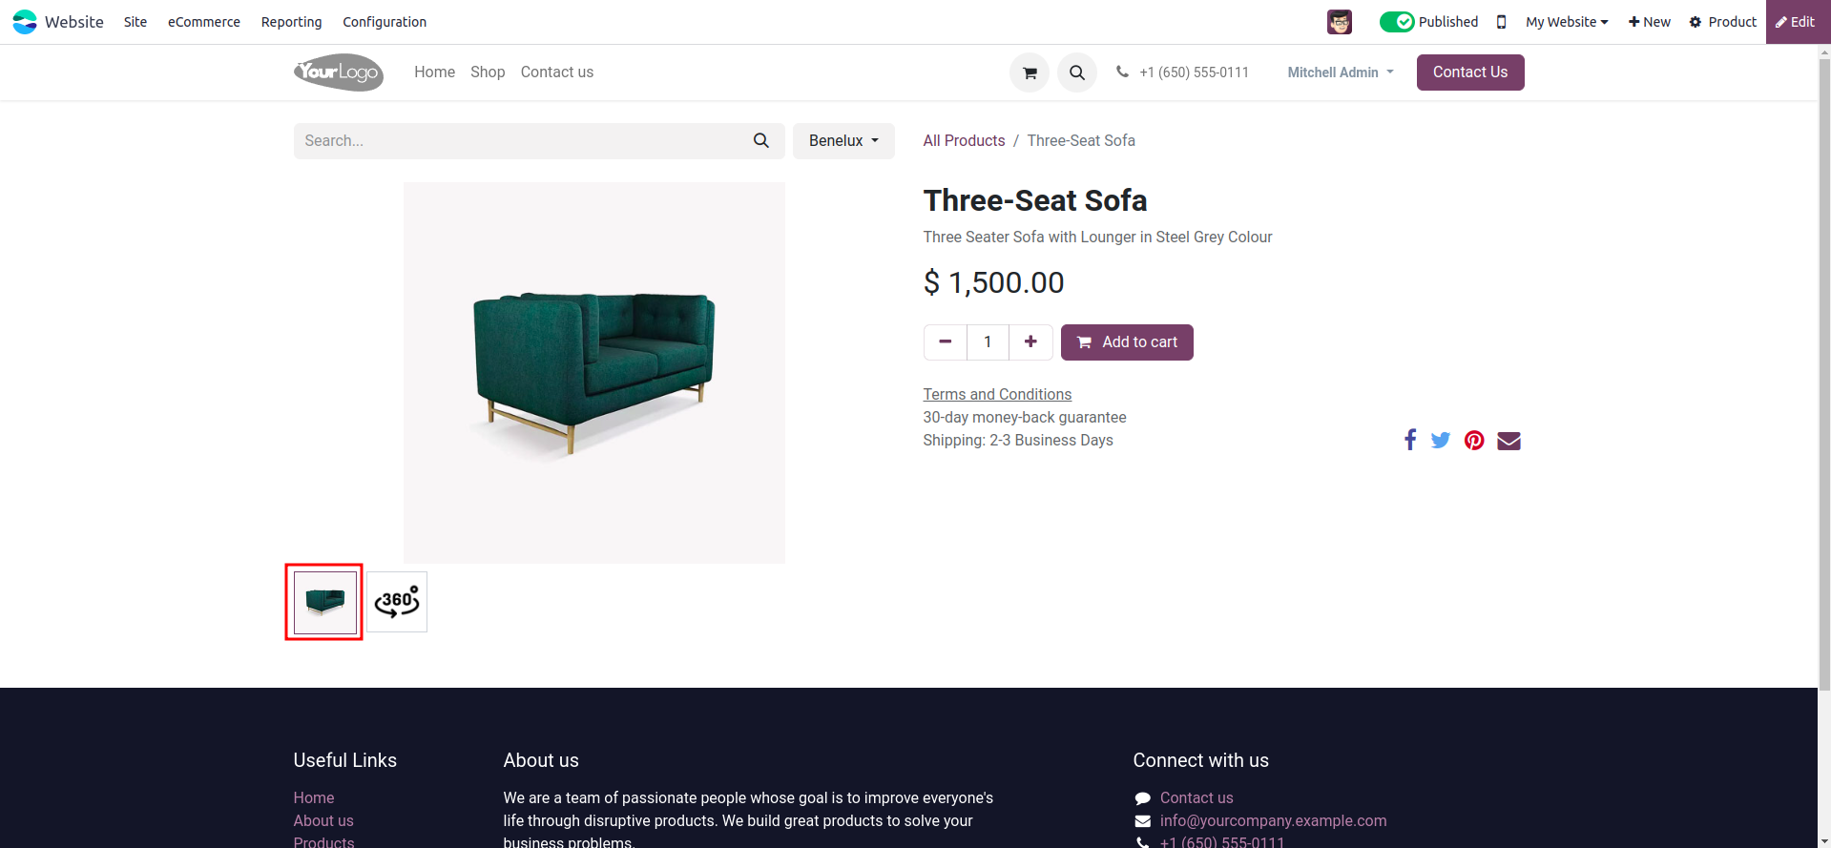Image resolution: width=1831 pixels, height=848 pixels.
Task: Open the Benelux pricelist dropdown
Action: click(x=843, y=140)
